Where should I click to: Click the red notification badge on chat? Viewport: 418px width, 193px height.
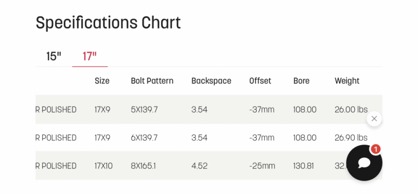click(x=376, y=150)
